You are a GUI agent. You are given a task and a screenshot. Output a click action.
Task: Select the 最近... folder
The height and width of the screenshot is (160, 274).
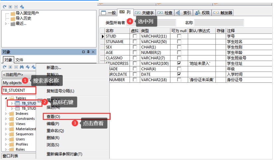[19, 24]
